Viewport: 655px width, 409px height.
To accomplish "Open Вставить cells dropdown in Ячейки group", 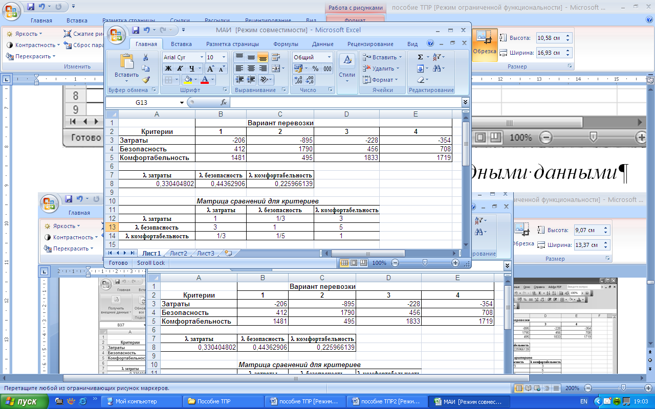I will [x=382, y=57].
